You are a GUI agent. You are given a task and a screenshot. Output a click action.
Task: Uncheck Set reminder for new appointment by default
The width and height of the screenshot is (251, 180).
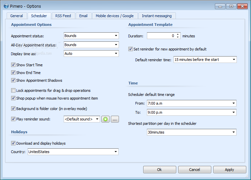(130, 49)
